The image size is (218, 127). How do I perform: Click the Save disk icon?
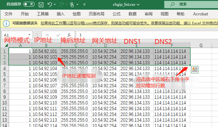point(41,5)
